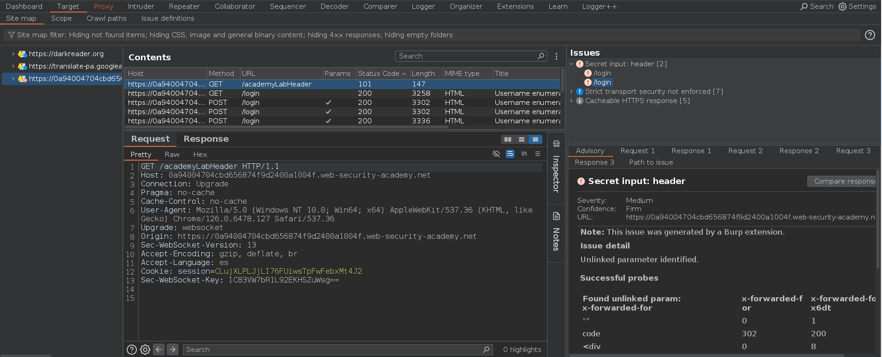Image resolution: width=882 pixels, height=357 pixels.
Task: Focus the Contents search field
Action: pyautogui.click(x=465, y=56)
